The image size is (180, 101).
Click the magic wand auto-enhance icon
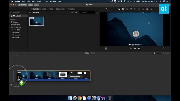[106, 9]
